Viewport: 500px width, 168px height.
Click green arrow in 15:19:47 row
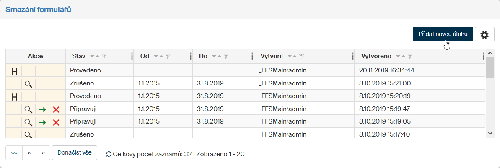(x=42, y=109)
